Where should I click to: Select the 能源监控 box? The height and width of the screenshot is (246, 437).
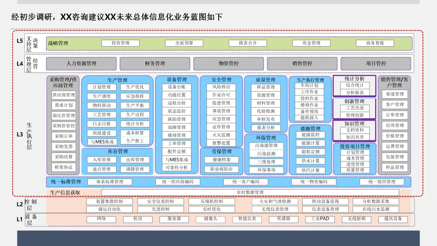[310, 135]
